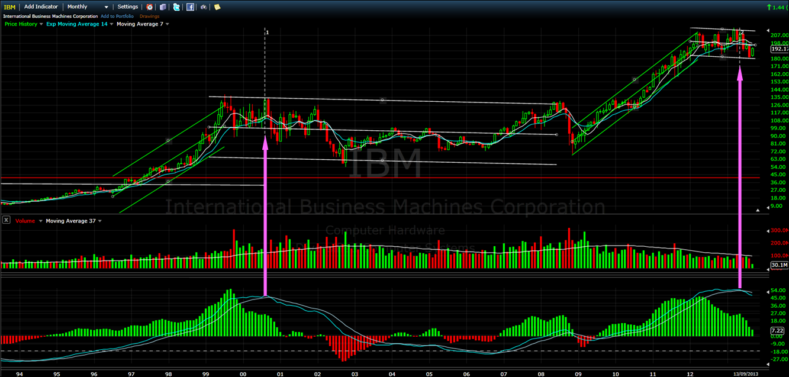Click the stacked pages icon in toolbar

pos(163,7)
